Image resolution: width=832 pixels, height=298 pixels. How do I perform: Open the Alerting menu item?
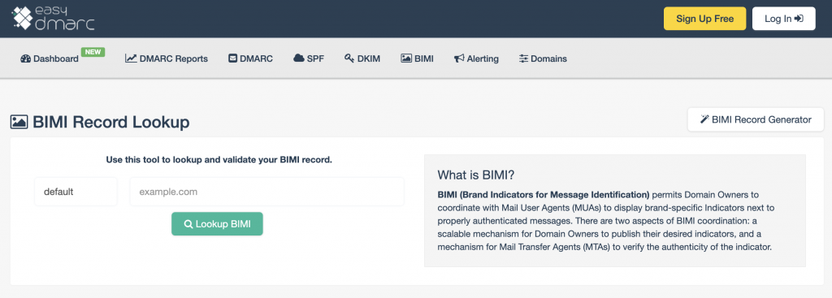476,58
